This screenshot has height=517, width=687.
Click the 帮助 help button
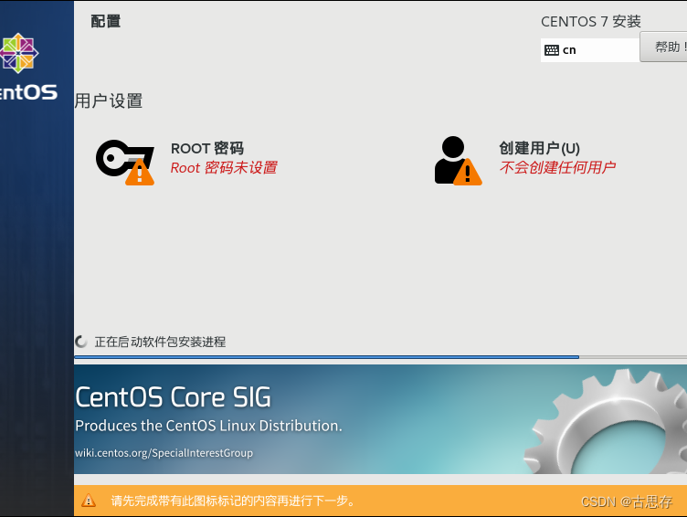(663, 47)
